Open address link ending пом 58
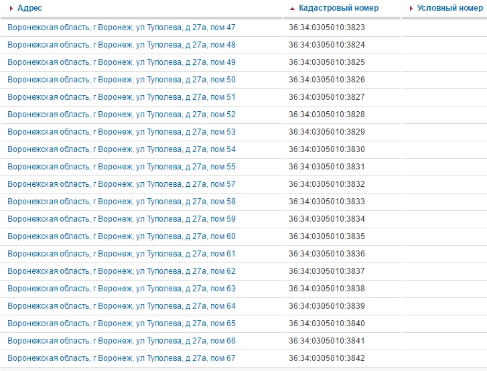Screen dimensions: 487x371 pos(121,201)
